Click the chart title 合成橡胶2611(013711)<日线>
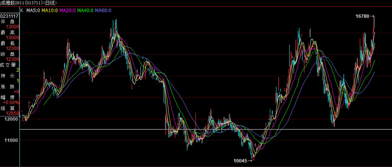This screenshot has width=392, height=167. tap(29, 3)
